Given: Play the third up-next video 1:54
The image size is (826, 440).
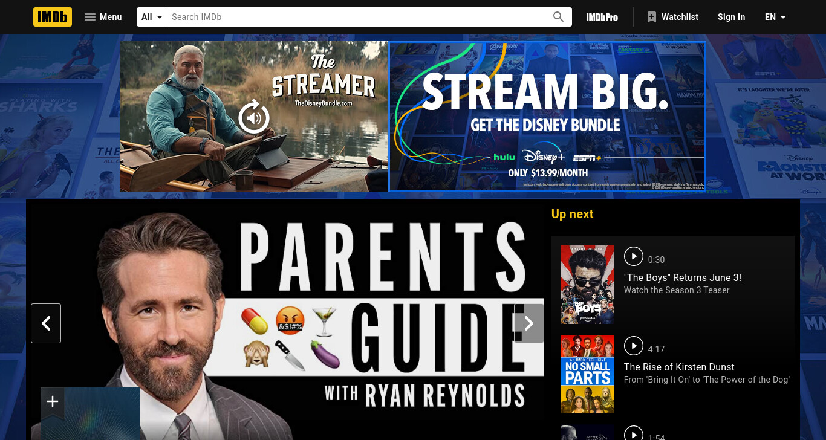Looking at the screenshot, I should (634, 434).
